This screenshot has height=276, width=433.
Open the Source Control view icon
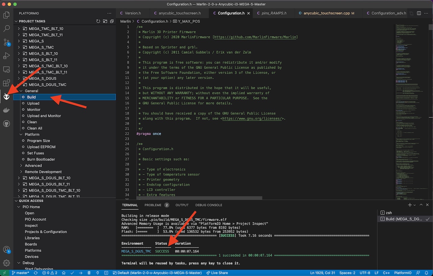(x=6, y=42)
